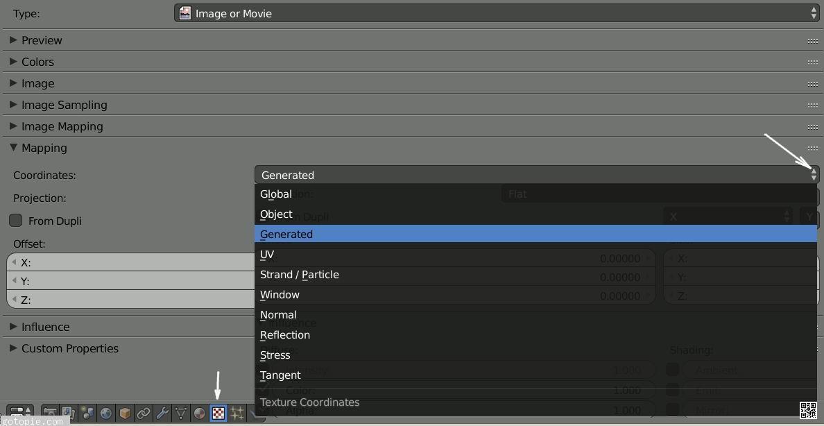Expand the Preview panel
Viewport: 824px width, 426px height.
[42, 40]
